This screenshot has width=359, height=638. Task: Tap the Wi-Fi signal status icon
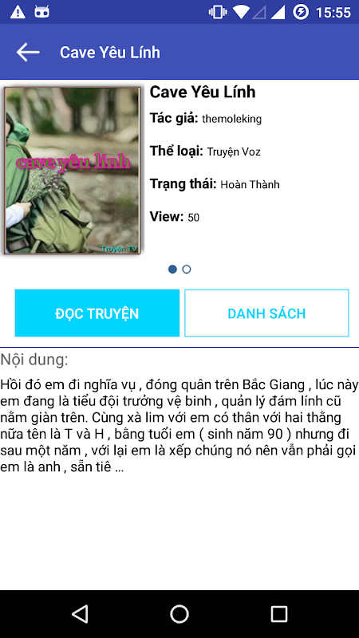coord(241,12)
